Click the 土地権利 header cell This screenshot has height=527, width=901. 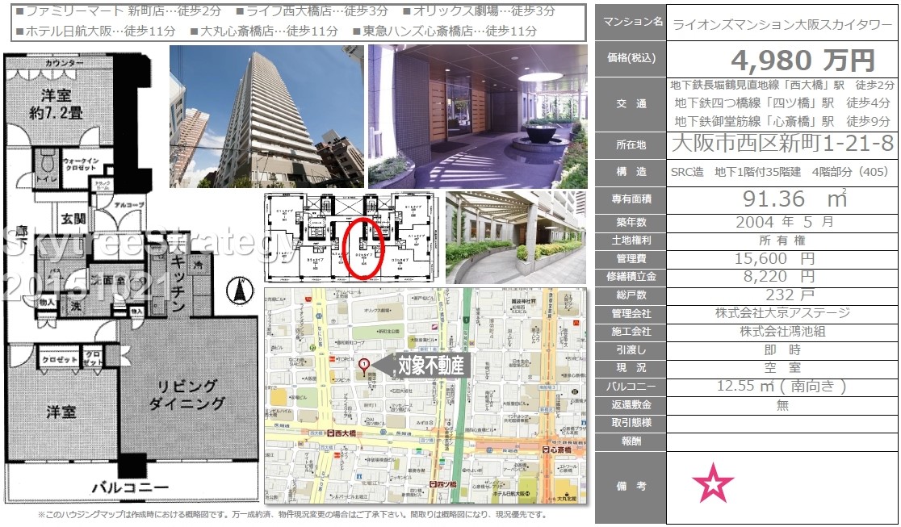coord(631,240)
